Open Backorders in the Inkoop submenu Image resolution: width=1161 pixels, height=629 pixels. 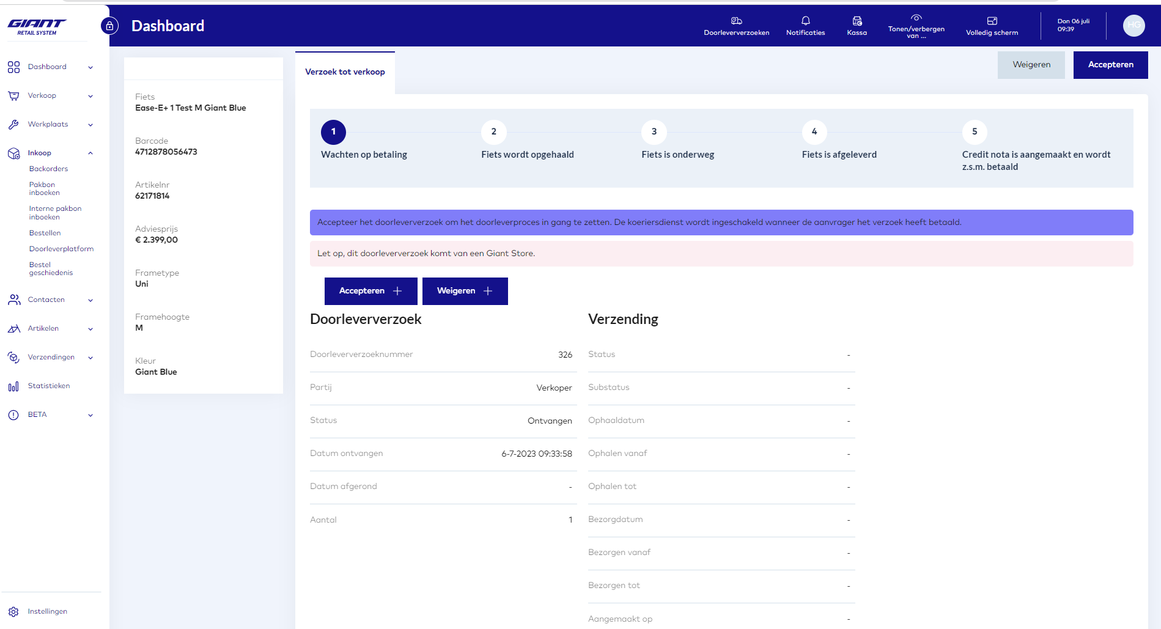48,169
